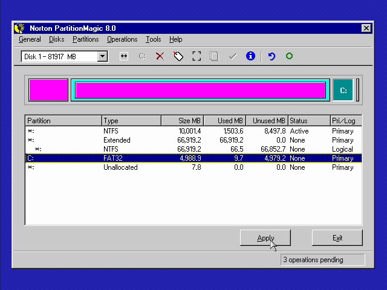The width and height of the screenshot is (387, 290).
Task: Select the NTFS row sized 10,001.4 MB
Action: pyautogui.click(x=193, y=131)
